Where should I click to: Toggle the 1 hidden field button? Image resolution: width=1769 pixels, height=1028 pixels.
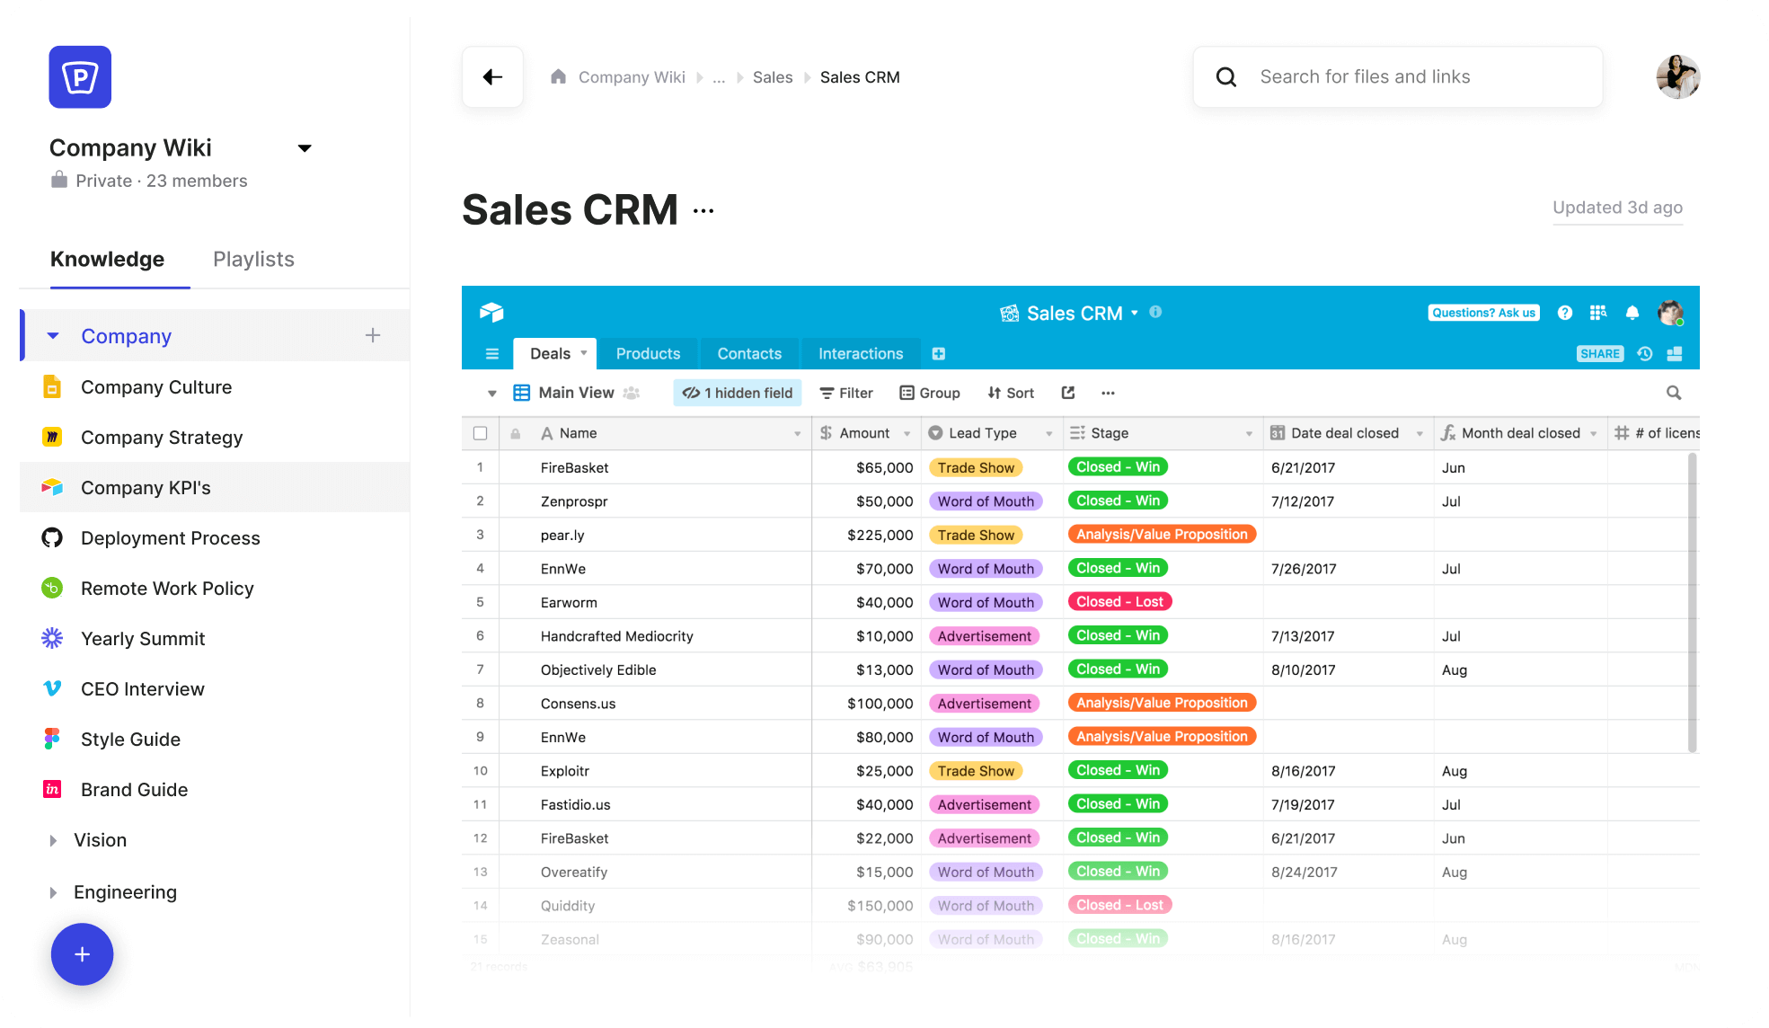pyautogui.click(x=737, y=393)
